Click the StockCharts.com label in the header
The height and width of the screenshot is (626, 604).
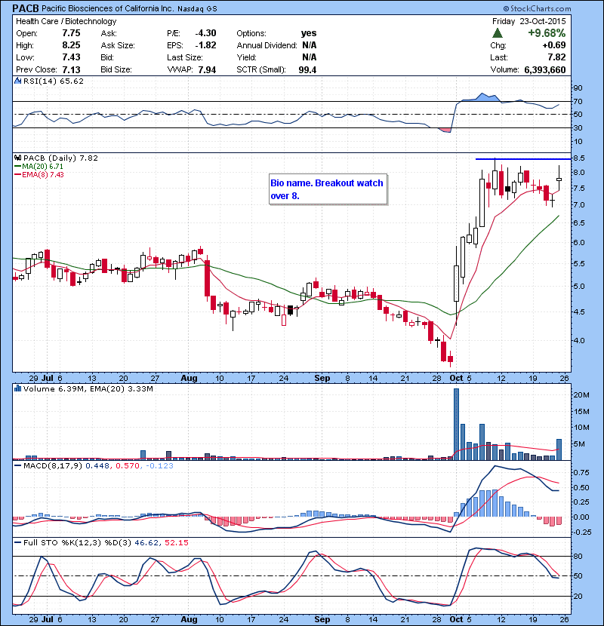tap(537, 8)
